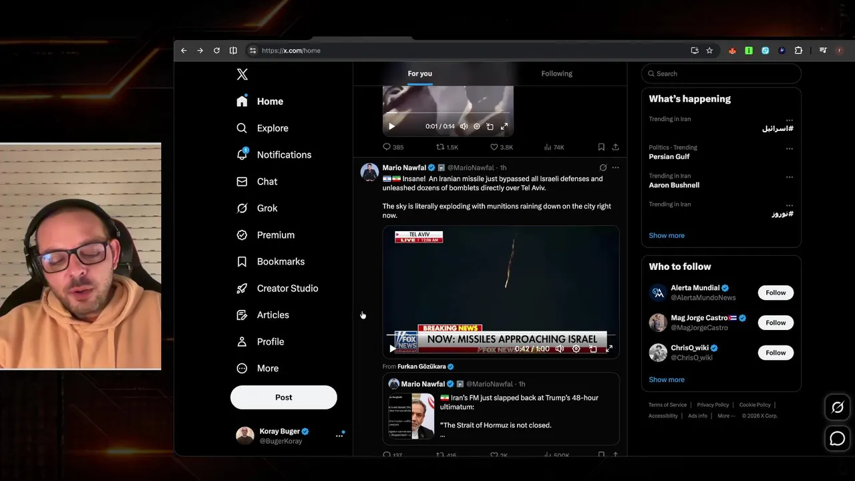The image size is (855, 481).
Task: Open Fox News video settings gear
Action: [x=576, y=349]
